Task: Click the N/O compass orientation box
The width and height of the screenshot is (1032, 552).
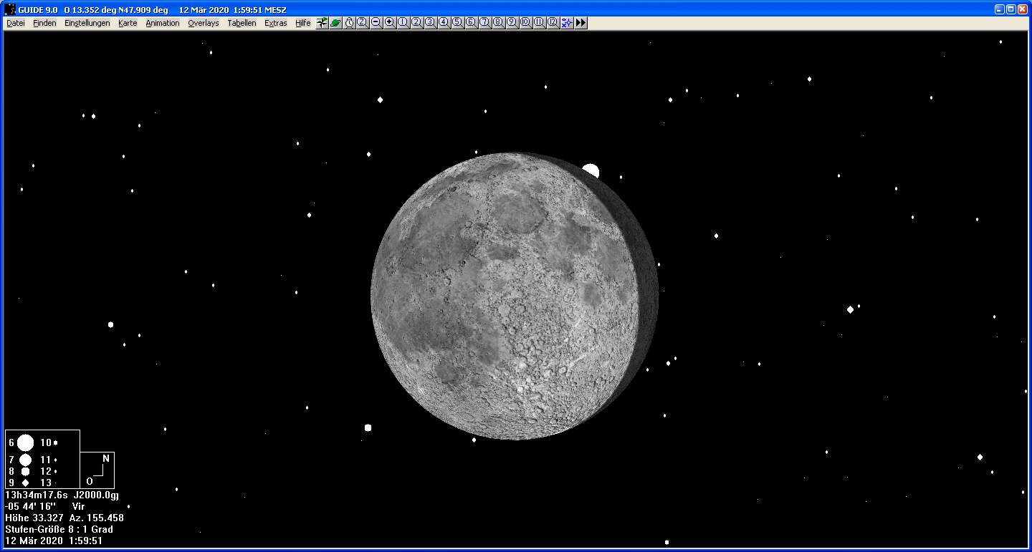Action: point(97,470)
